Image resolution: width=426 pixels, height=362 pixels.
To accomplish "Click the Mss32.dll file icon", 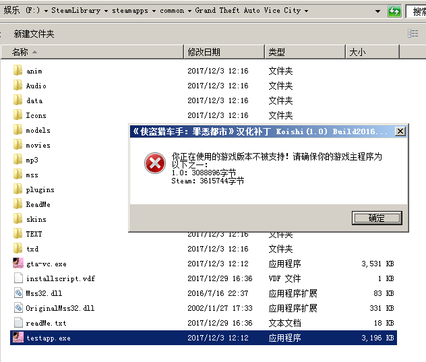I will pyautogui.click(x=18, y=293).
